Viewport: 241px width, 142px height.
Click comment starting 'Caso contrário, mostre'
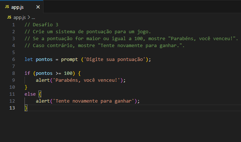click(x=105, y=46)
